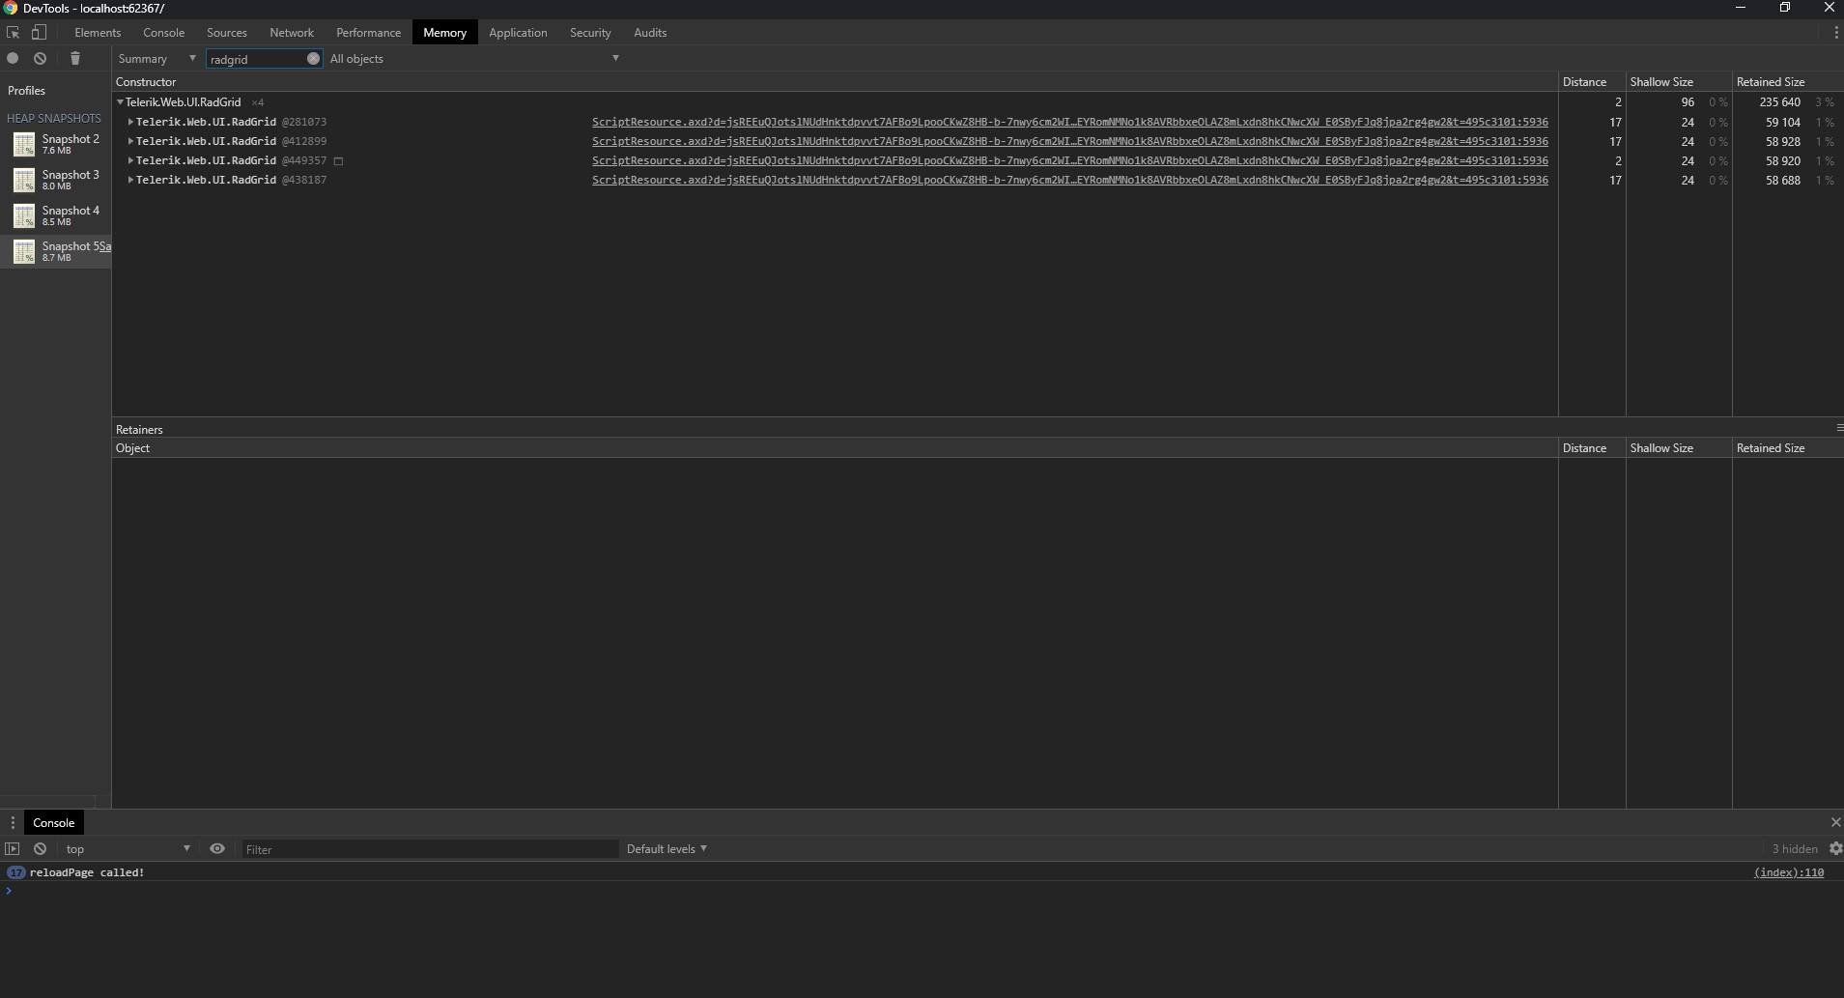
Task: Clear the radgrid class filter
Action: (313, 59)
